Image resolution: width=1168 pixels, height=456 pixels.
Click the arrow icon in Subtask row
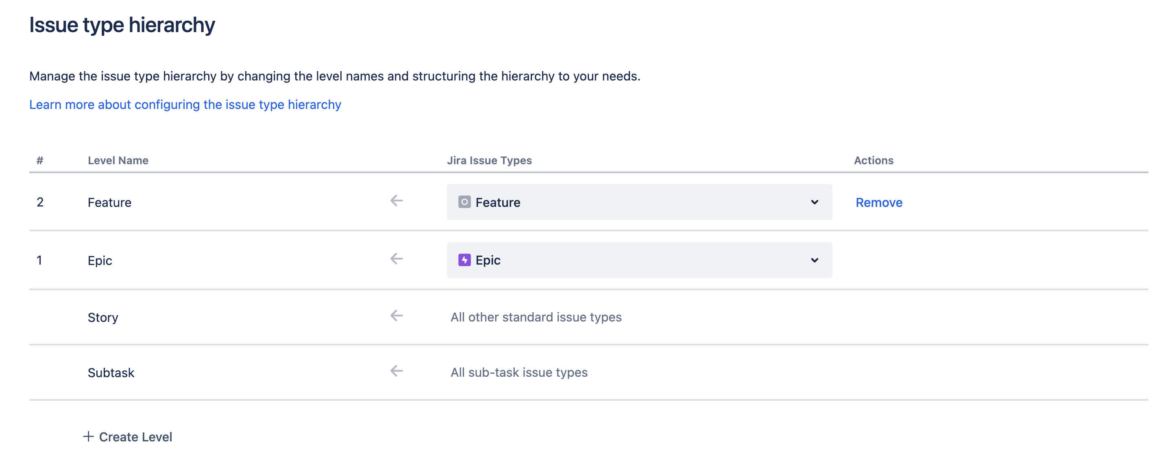click(396, 371)
